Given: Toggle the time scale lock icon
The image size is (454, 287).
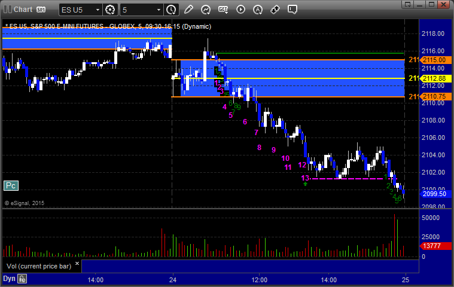Looking at the screenshot, I should click(22, 279).
